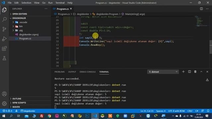Open Explorer more actions ellipsis
The width and height of the screenshot is (212, 119).
(46, 9)
